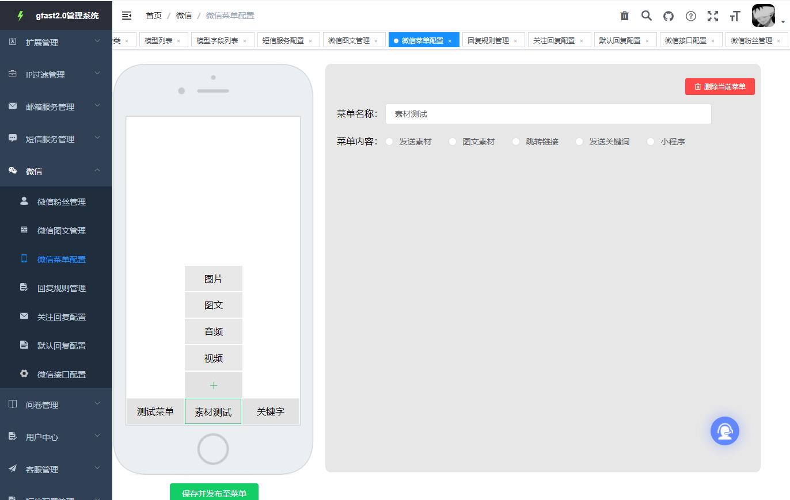Toggle fullscreen mode icon

point(713,16)
